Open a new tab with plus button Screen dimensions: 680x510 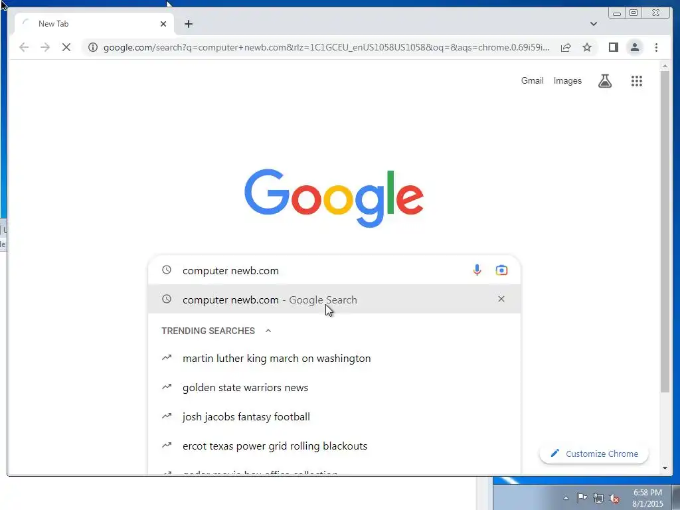[188, 24]
